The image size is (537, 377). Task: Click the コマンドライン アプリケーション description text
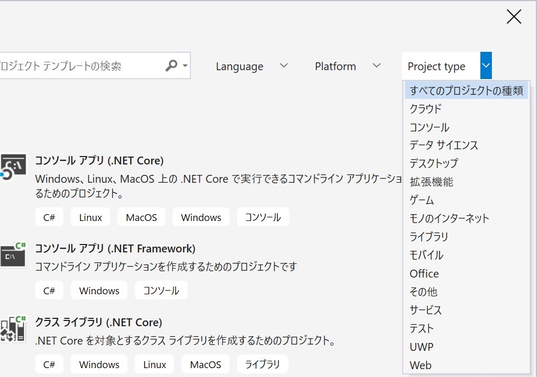(x=166, y=267)
